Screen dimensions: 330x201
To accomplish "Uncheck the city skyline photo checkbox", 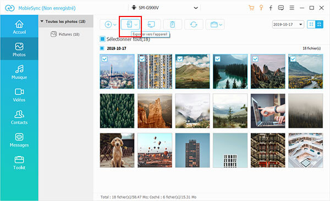I will tap(105, 59).
